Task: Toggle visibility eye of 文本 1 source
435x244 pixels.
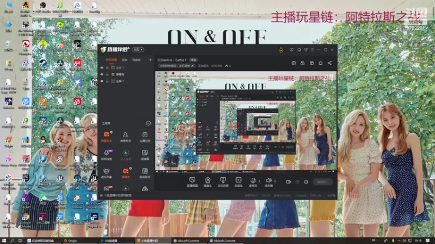Action: click(x=102, y=67)
